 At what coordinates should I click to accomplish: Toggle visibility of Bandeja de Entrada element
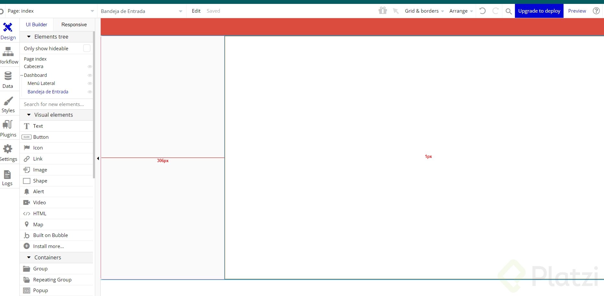coord(90,92)
